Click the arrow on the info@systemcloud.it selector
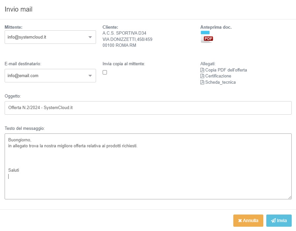This screenshot has width=296, height=231. tap(90, 37)
